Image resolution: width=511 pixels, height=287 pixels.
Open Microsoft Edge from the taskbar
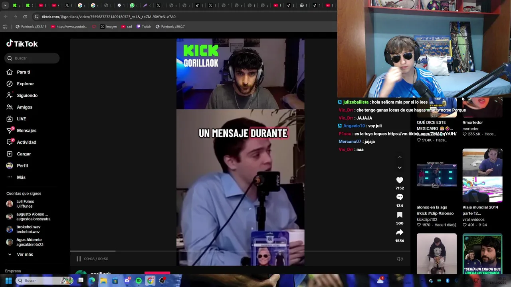[x=92, y=281]
